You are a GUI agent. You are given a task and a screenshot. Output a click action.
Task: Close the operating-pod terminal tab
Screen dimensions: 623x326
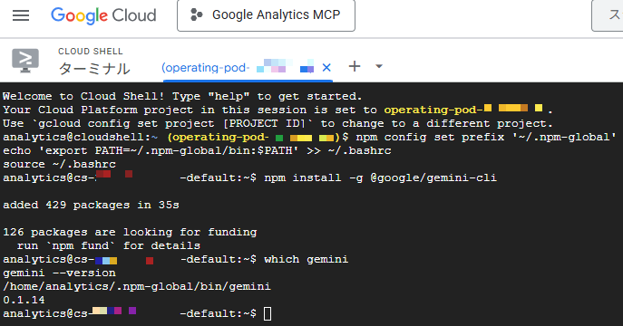click(326, 68)
